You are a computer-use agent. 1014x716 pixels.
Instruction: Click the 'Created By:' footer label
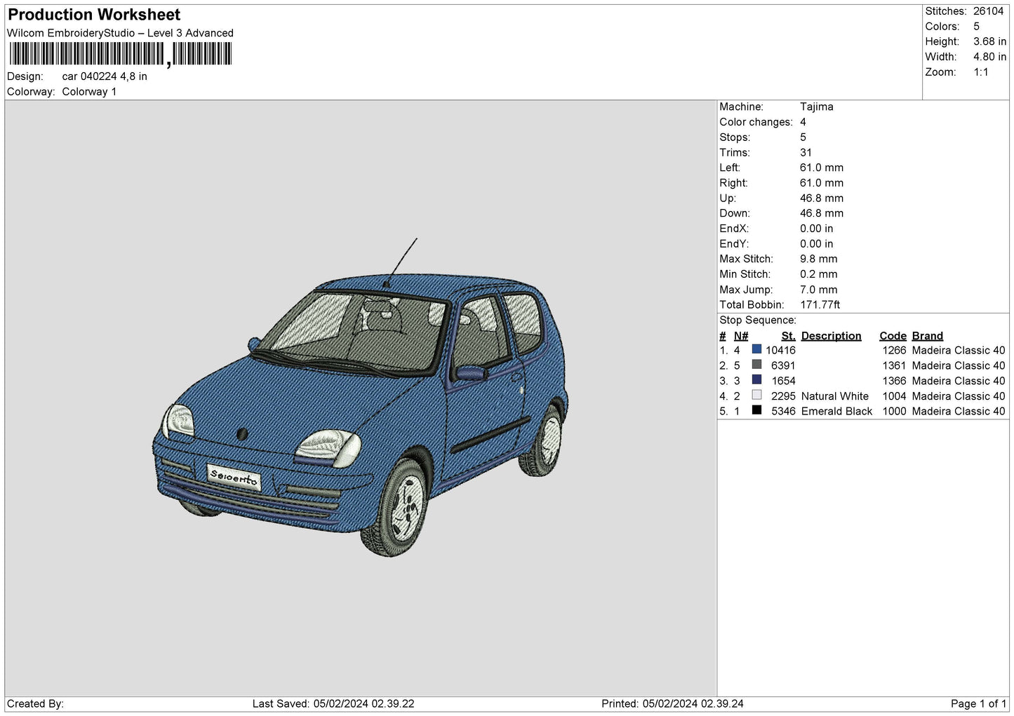(35, 704)
